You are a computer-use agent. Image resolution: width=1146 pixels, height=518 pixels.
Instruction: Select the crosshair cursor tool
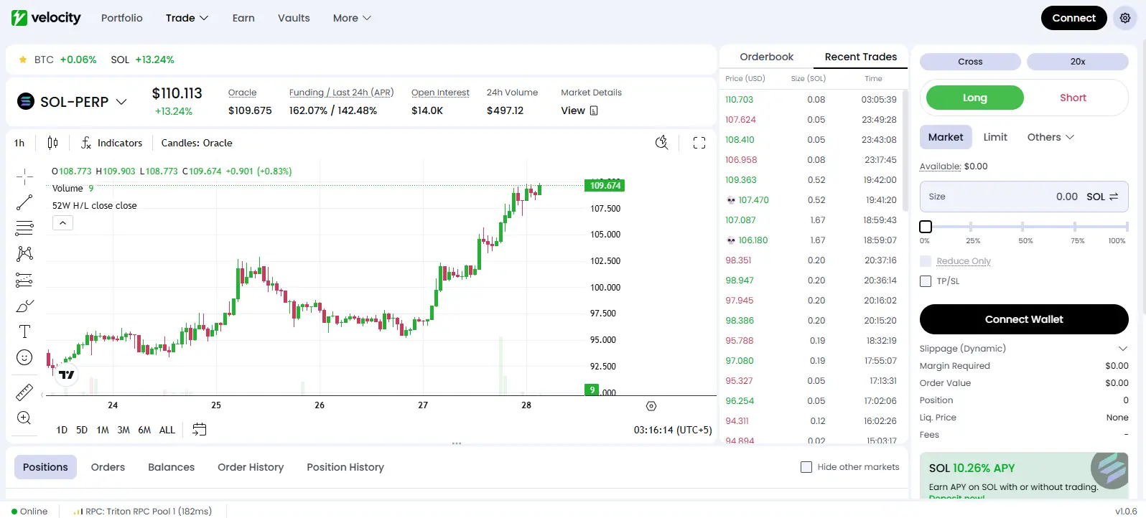click(x=24, y=176)
